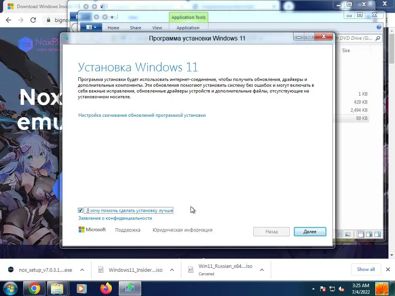Open the Windows Start button

click(10, 288)
